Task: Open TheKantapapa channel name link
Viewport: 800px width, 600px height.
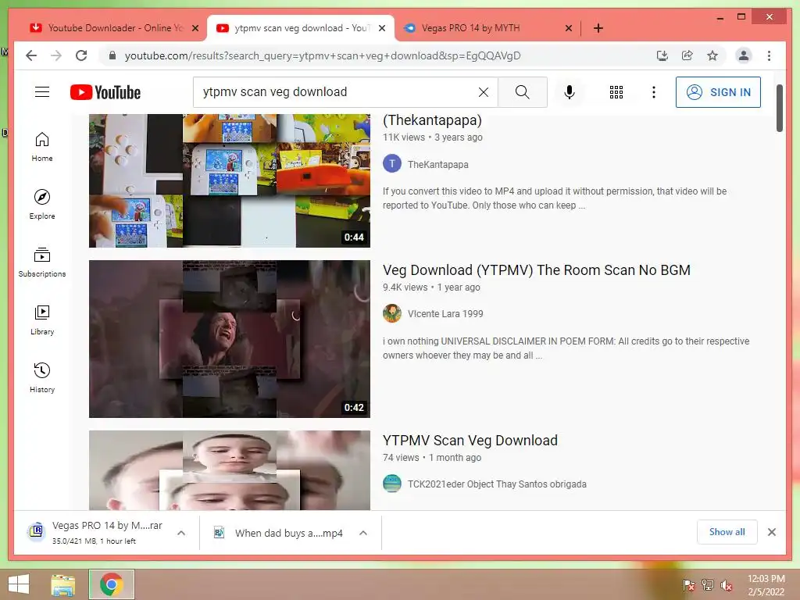Action: point(437,164)
